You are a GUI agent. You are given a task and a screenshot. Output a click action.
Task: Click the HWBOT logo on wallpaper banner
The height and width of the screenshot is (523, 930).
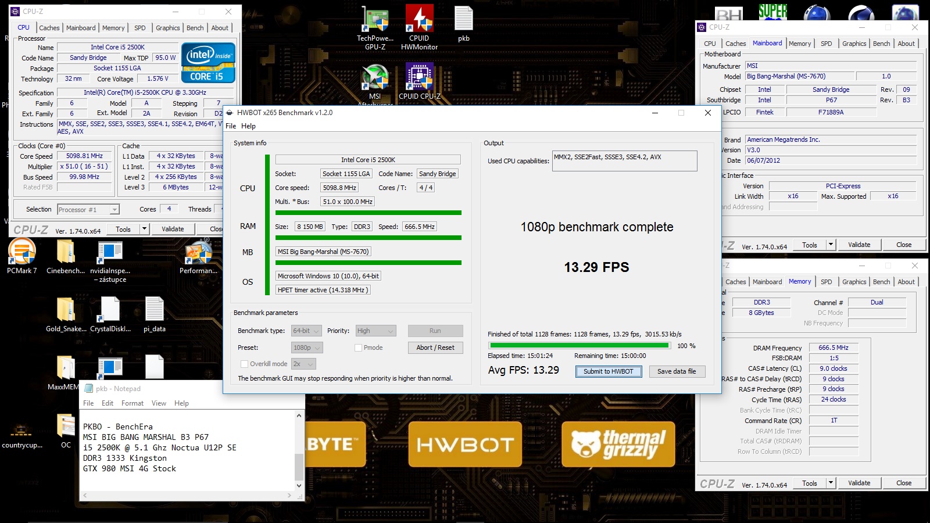click(x=465, y=445)
